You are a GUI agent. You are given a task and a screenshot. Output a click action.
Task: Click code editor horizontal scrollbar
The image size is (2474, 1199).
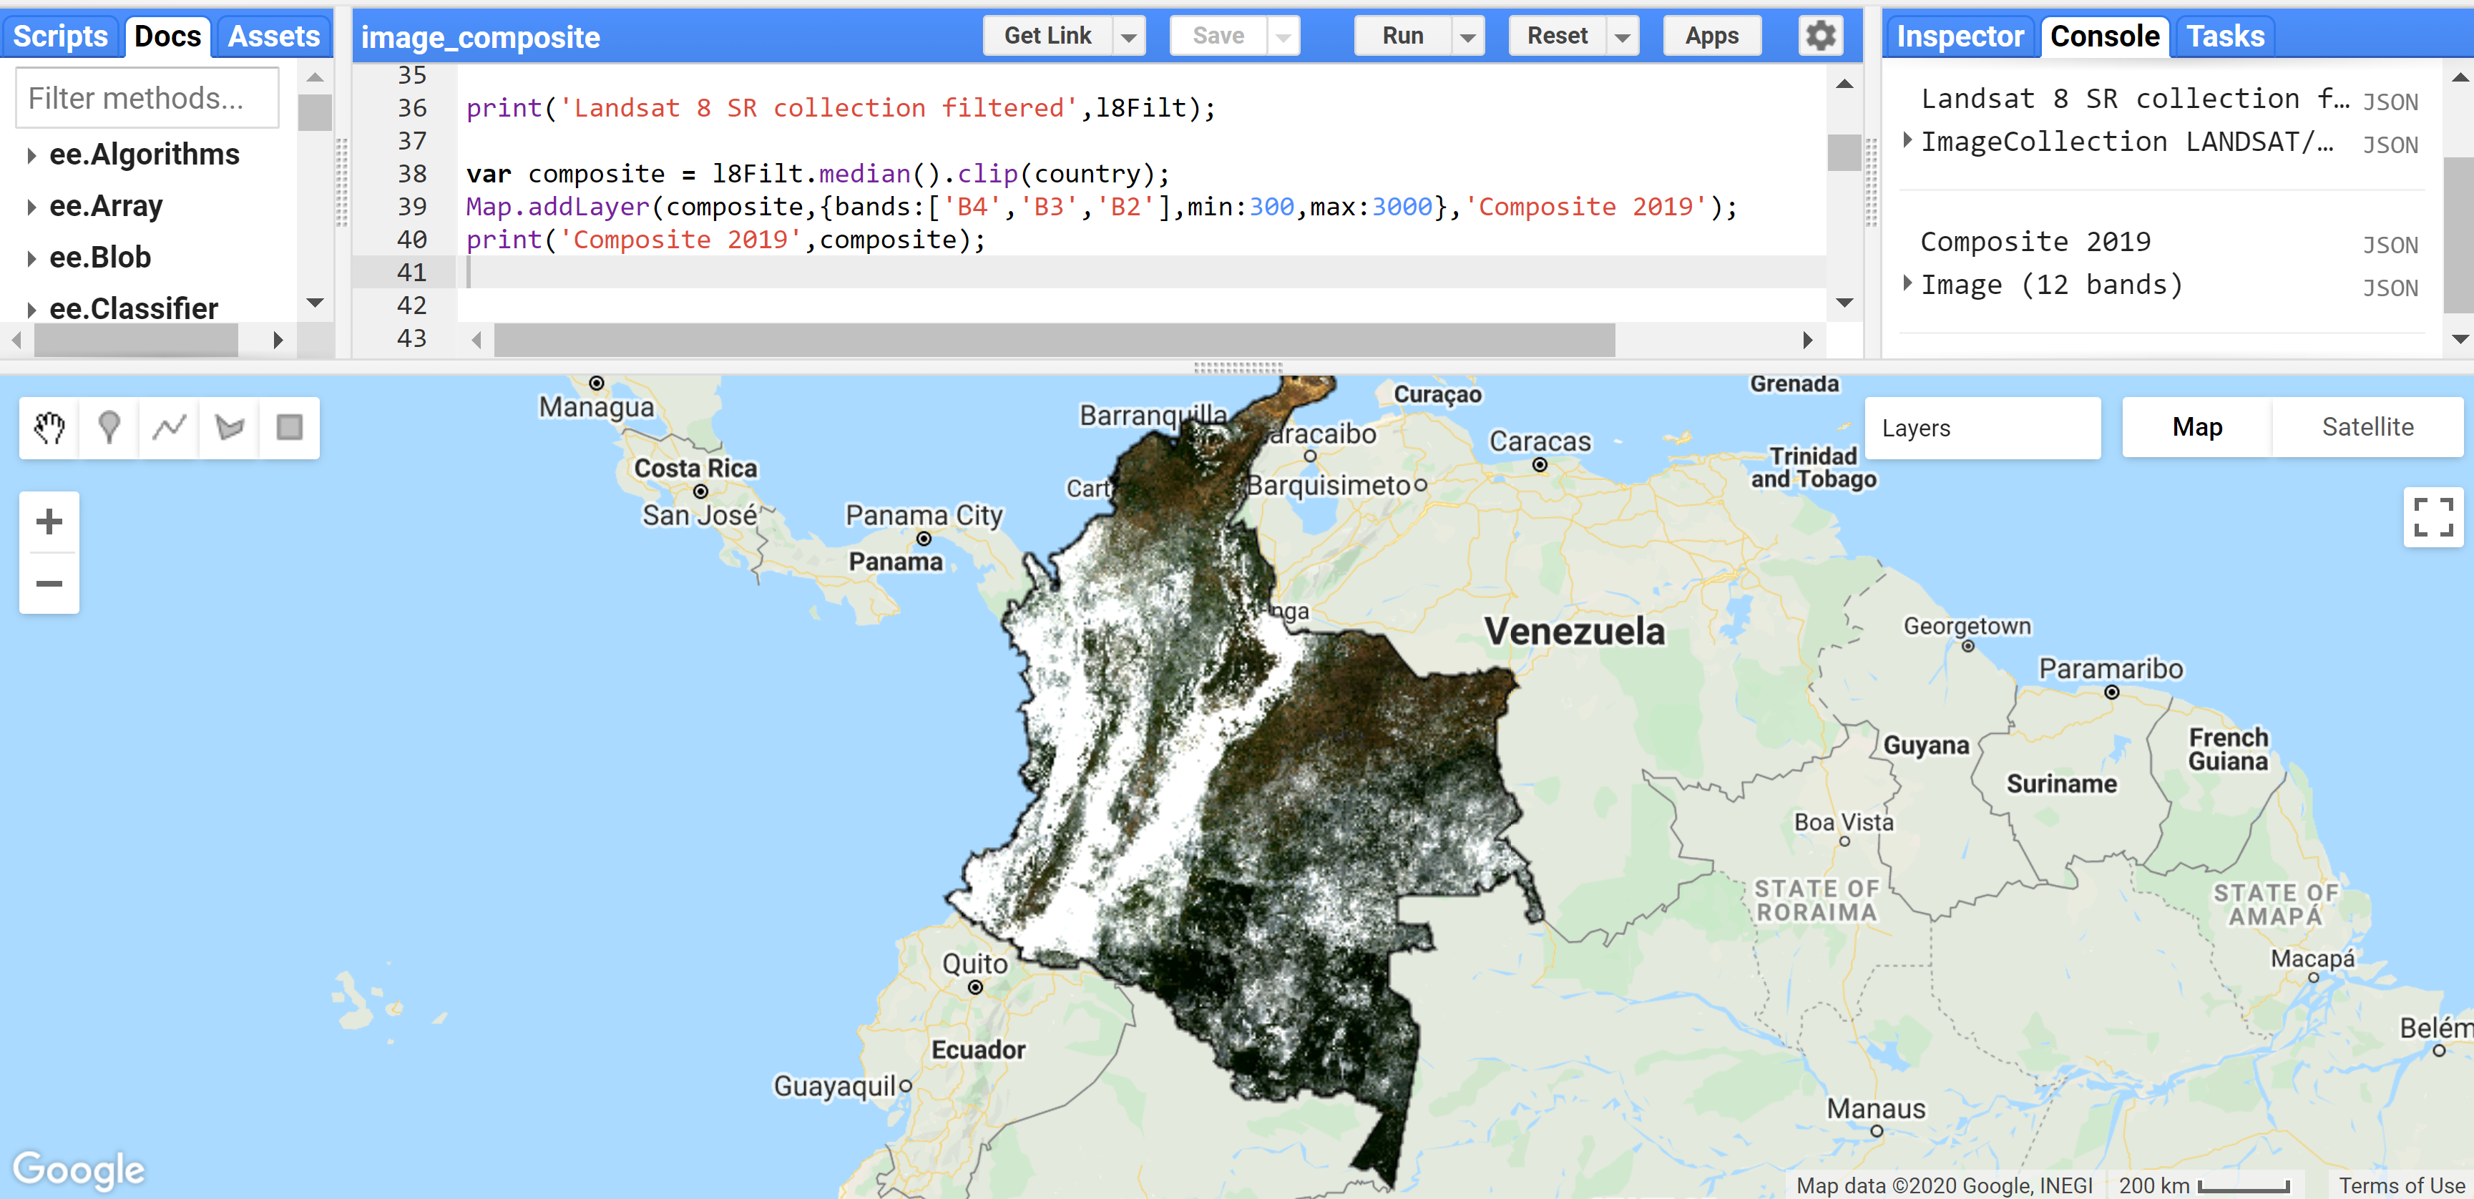pyautogui.click(x=1054, y=340)
